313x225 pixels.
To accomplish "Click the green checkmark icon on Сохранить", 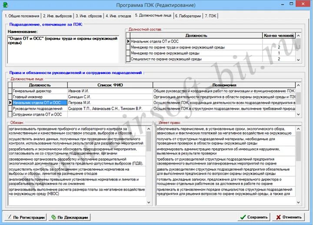I will 243,217.
